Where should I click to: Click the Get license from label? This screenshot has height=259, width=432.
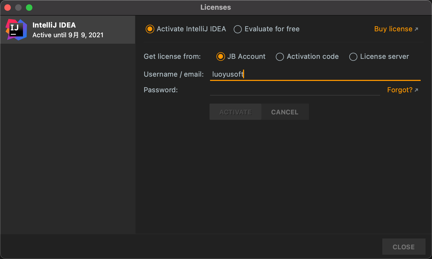tap(172, 57)
